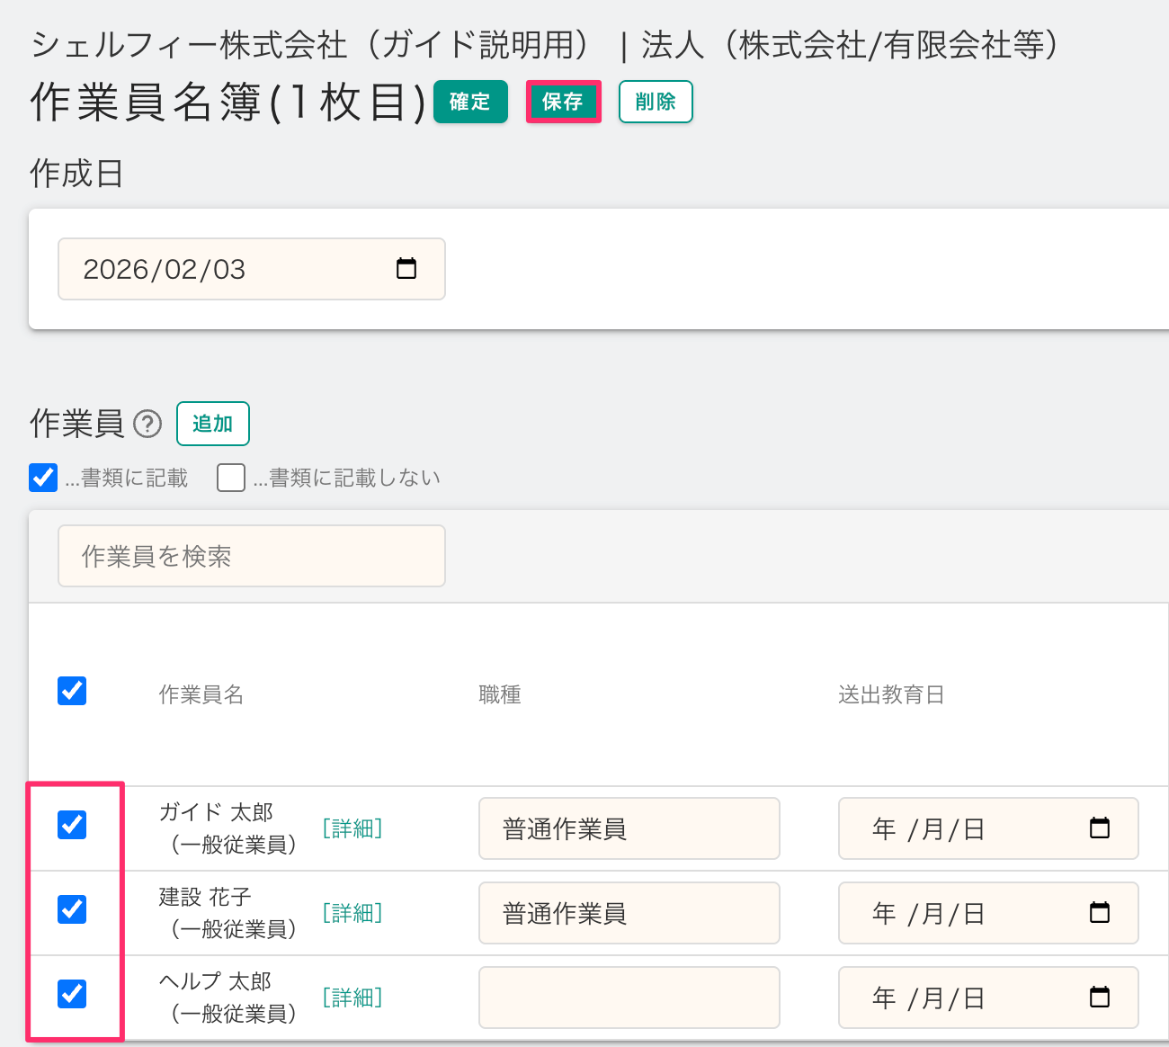The image size is (1169, 1047).
Task: Click the 作成日 date field 2026/02/03
Action: point(225,269)
